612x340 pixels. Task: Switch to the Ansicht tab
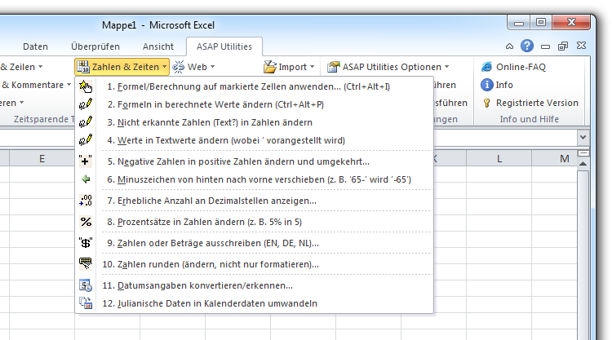(x=158, y=46)
